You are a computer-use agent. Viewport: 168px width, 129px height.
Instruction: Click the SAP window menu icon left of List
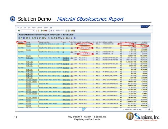18,27
